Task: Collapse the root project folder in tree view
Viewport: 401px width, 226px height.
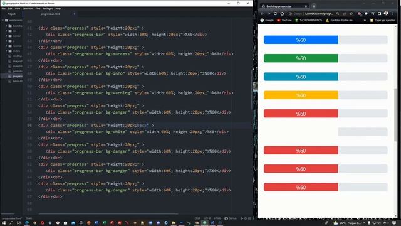Action: 3,20
